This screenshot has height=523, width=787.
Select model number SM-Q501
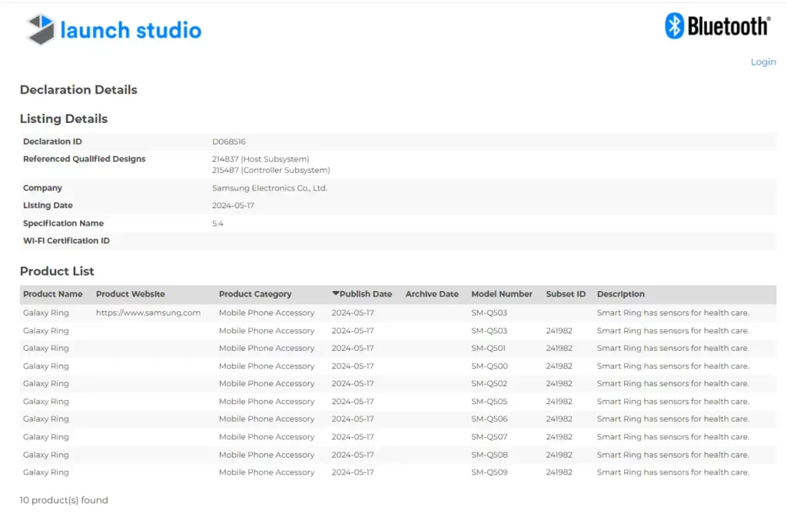click(488, 348)
